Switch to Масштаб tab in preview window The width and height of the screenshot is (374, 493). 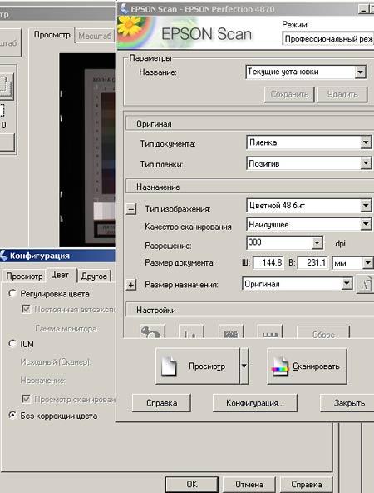pos(95,36)
